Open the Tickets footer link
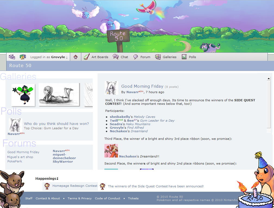Screen dimensions: 274x208 click(133, 198)
